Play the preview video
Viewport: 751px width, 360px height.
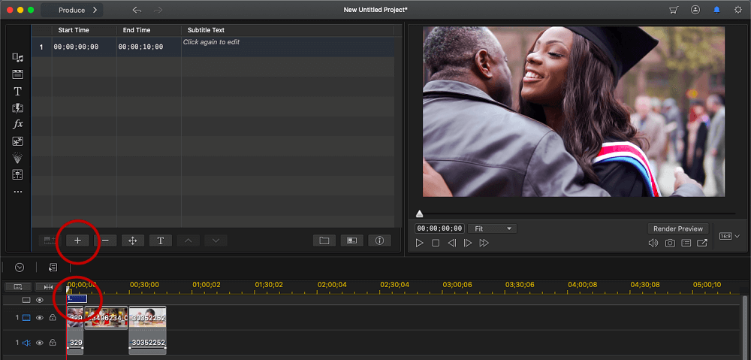pos(420,243)
